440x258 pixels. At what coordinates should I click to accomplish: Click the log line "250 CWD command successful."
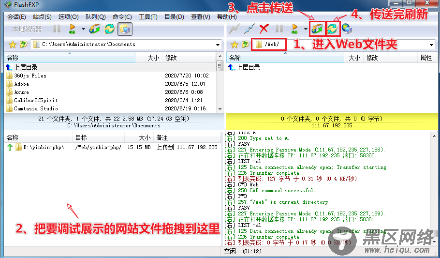click(x=277, y=190)
